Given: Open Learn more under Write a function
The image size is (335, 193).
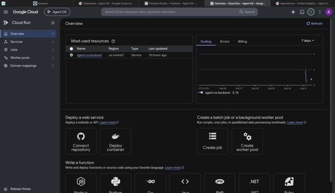Looking at the screenshot, I should tap(174, 168).
